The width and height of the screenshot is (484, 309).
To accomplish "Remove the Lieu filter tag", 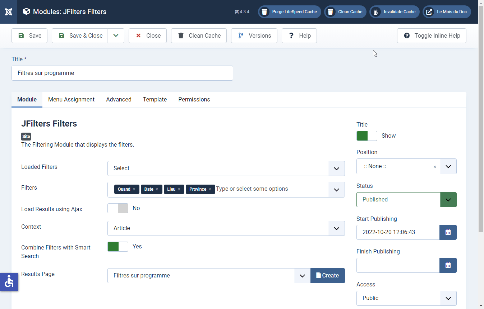I will click(179, 189).
